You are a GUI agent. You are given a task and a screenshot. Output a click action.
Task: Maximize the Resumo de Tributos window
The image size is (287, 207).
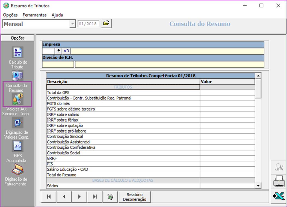pos(261,6)
